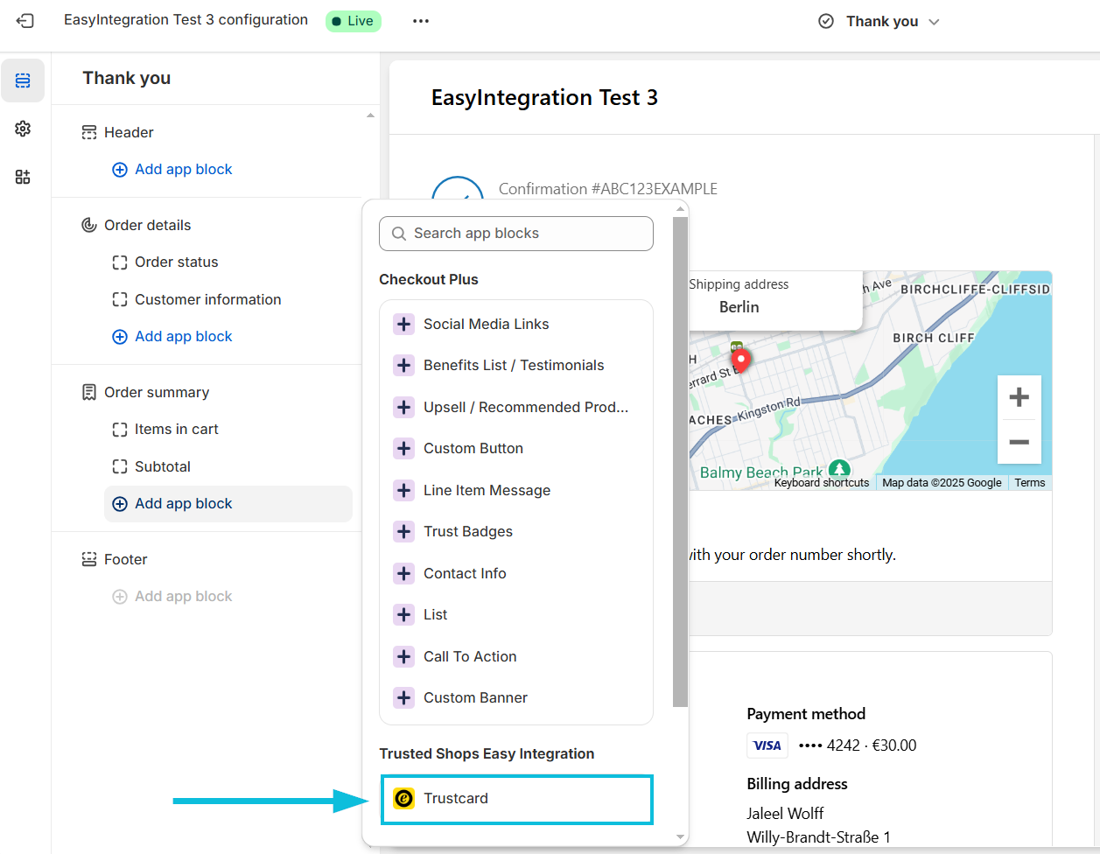Viewport: 1100px width, 854px height.
Task: Select the Order summary section
Action: (x=157, y=392)
